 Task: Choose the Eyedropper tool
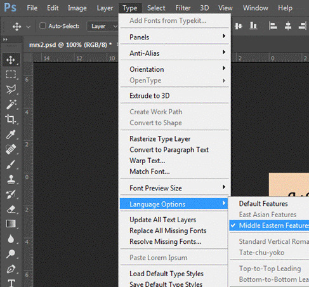(11, 134)
